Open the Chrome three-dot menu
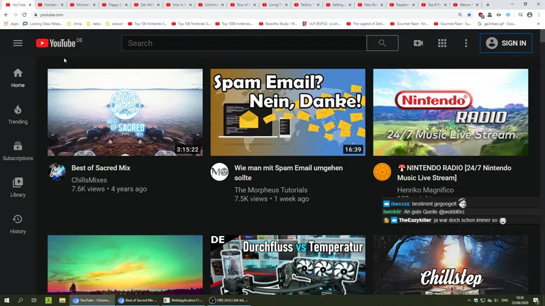 pos(539,15)
